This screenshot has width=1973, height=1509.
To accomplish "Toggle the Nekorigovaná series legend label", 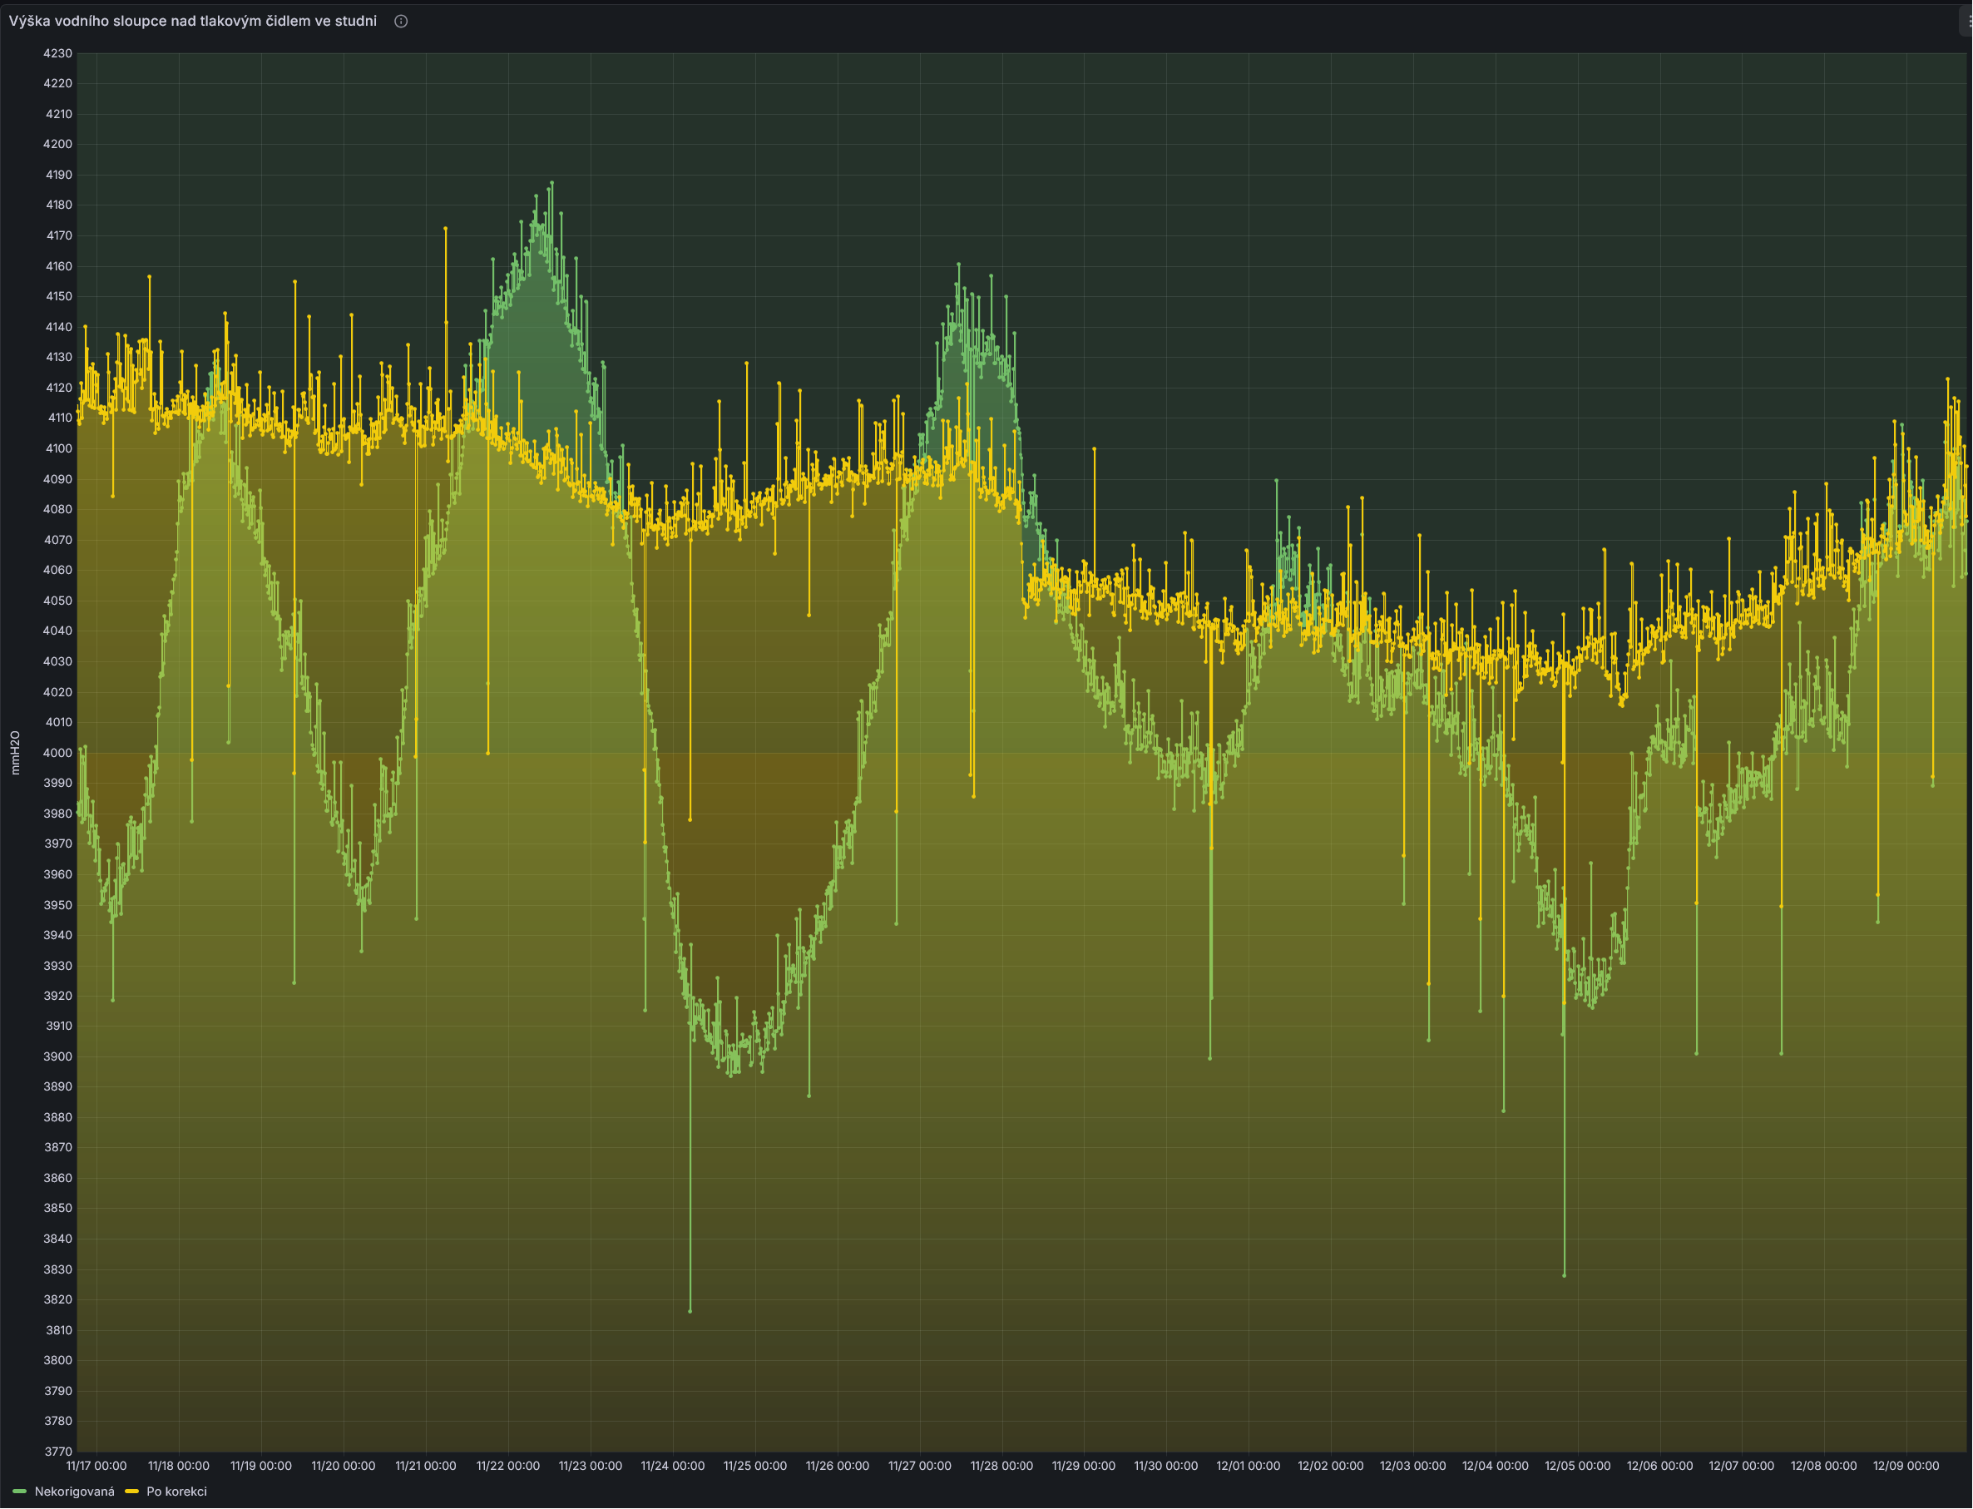I will 75,1491.
